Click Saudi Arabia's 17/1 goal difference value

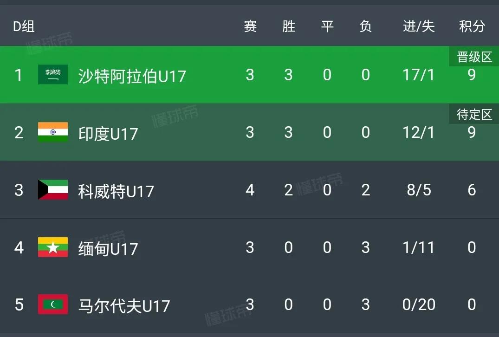pyautogui.click(x=418, y=74)
